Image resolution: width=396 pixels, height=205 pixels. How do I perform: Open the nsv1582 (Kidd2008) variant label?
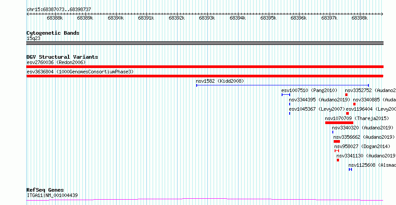click(220, 81)
